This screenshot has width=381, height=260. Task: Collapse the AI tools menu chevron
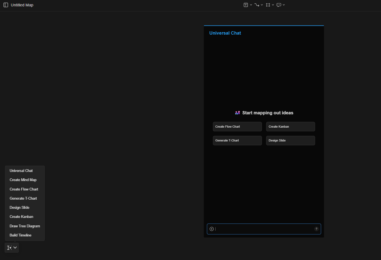(15, 248)
